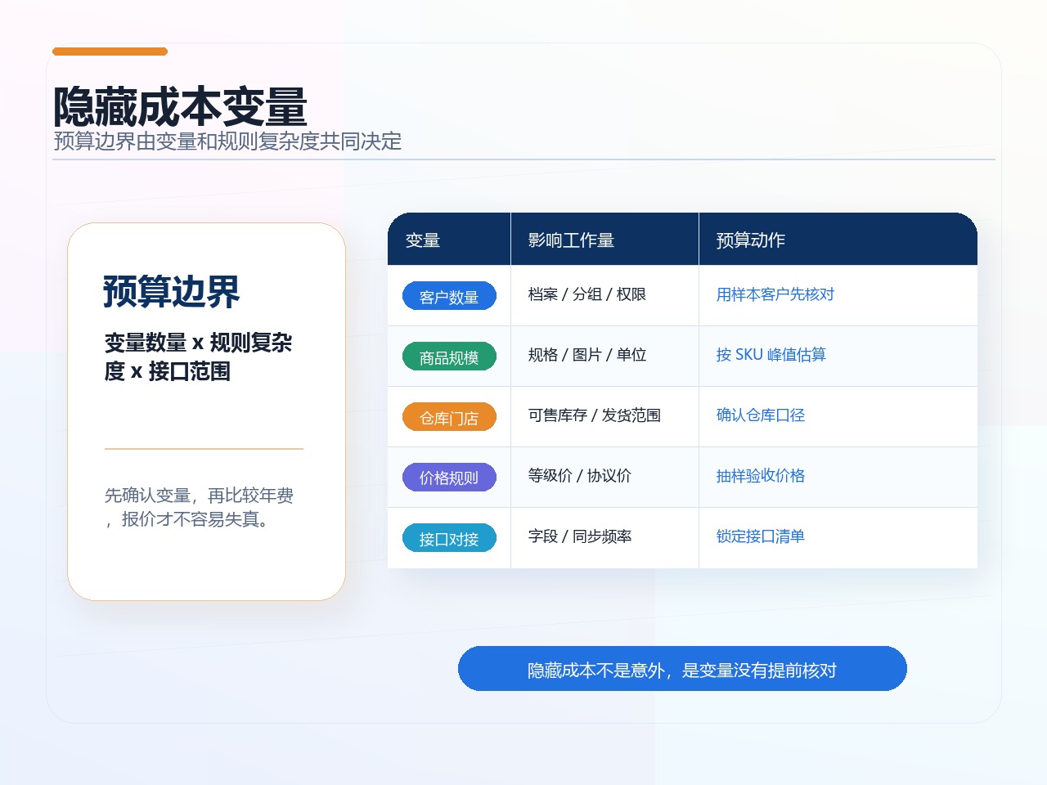Select the cell 规格 / 图片 / 单位
The height and width of the screenshot is (785, 1047).
[604, 356]
